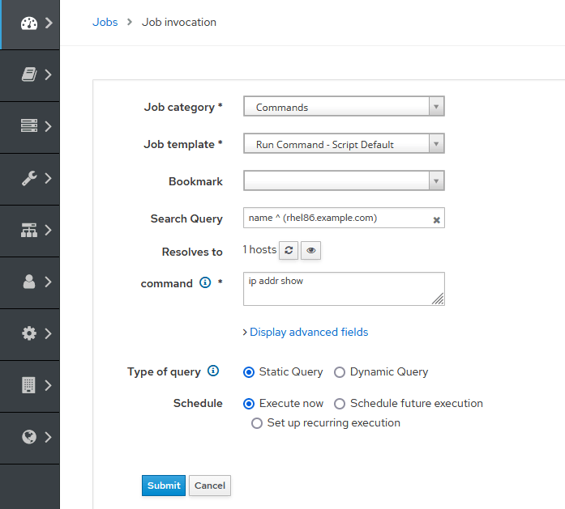565x509 pixels.
Task: Choose Schedule future execution option
Action: point(340,404)
